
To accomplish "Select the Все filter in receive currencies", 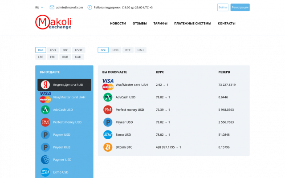I will pyautogui.click(x=103, y=50).
